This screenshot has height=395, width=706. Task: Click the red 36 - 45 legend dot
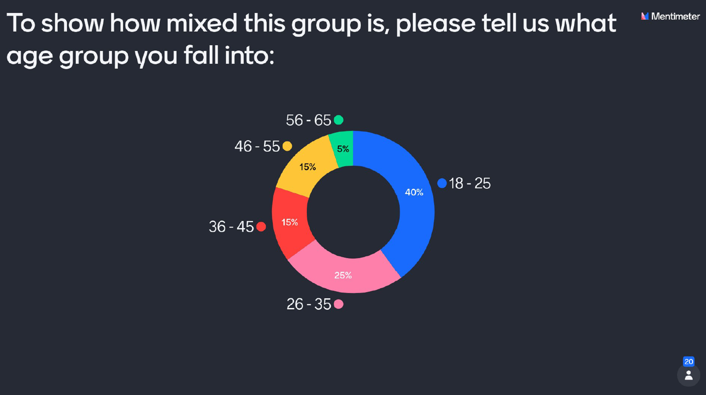(x=261, y=227)
